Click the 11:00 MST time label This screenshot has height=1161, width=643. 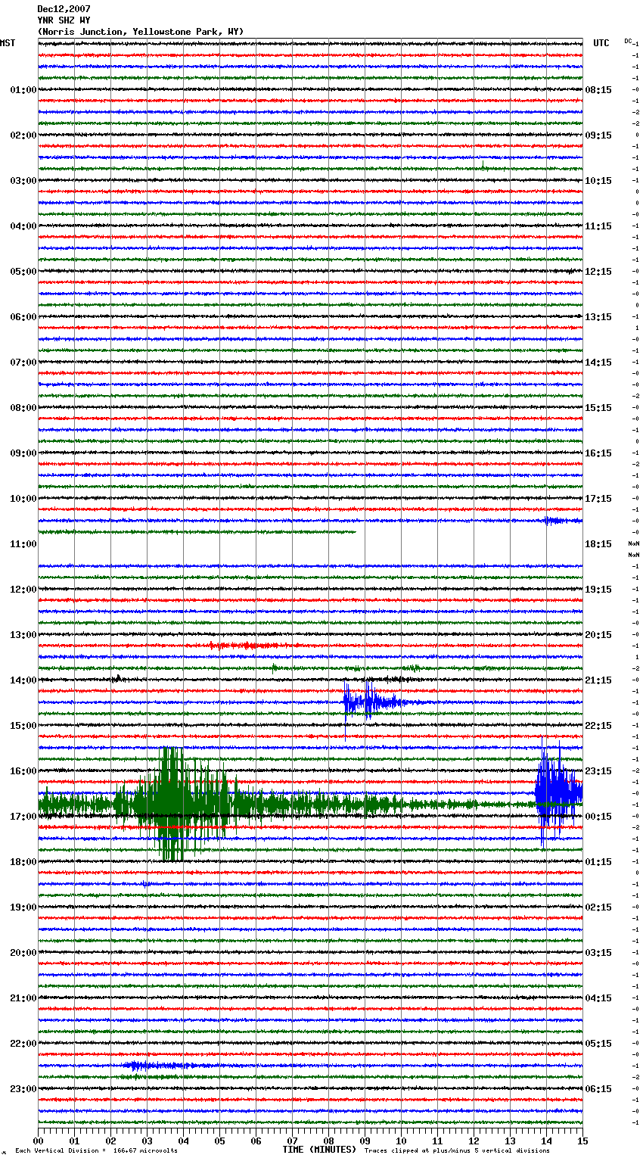point(23,544)
